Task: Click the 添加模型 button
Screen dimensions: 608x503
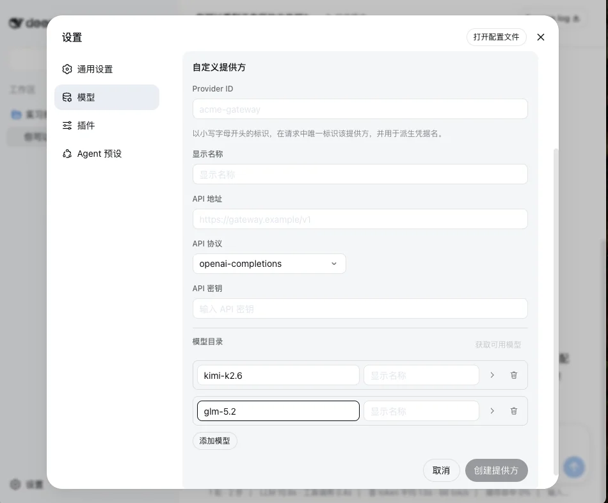Action: (x=214, y=441)
